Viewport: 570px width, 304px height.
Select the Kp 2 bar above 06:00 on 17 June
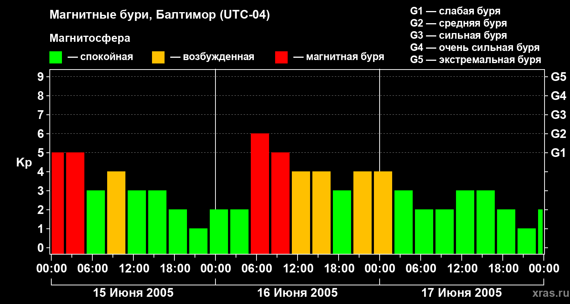(424, 232)
